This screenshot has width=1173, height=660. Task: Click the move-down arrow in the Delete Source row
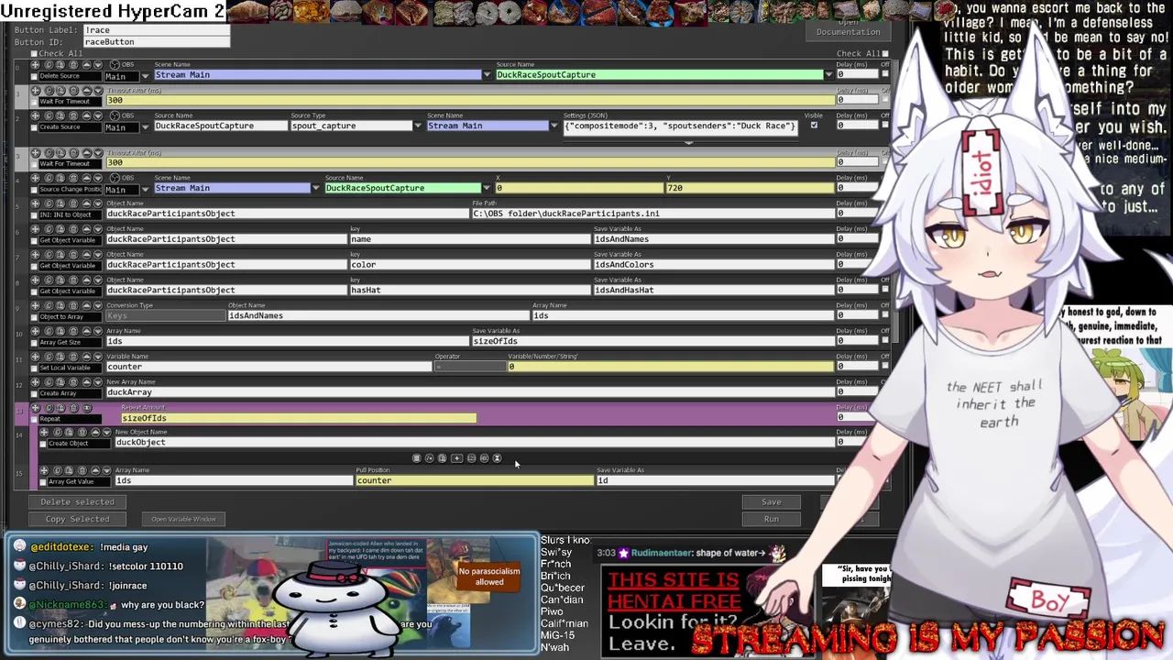click(x=98, y=65)
